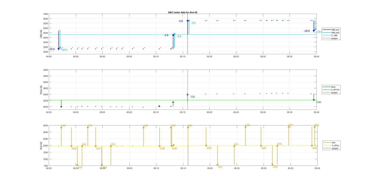Click the "338" pitch data label
The image size is (376, 186).
click(193, 97)
